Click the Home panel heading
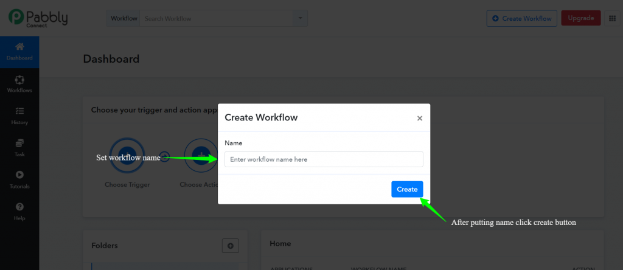The height and width of the screenshot is (270, 623). (280, 243)
